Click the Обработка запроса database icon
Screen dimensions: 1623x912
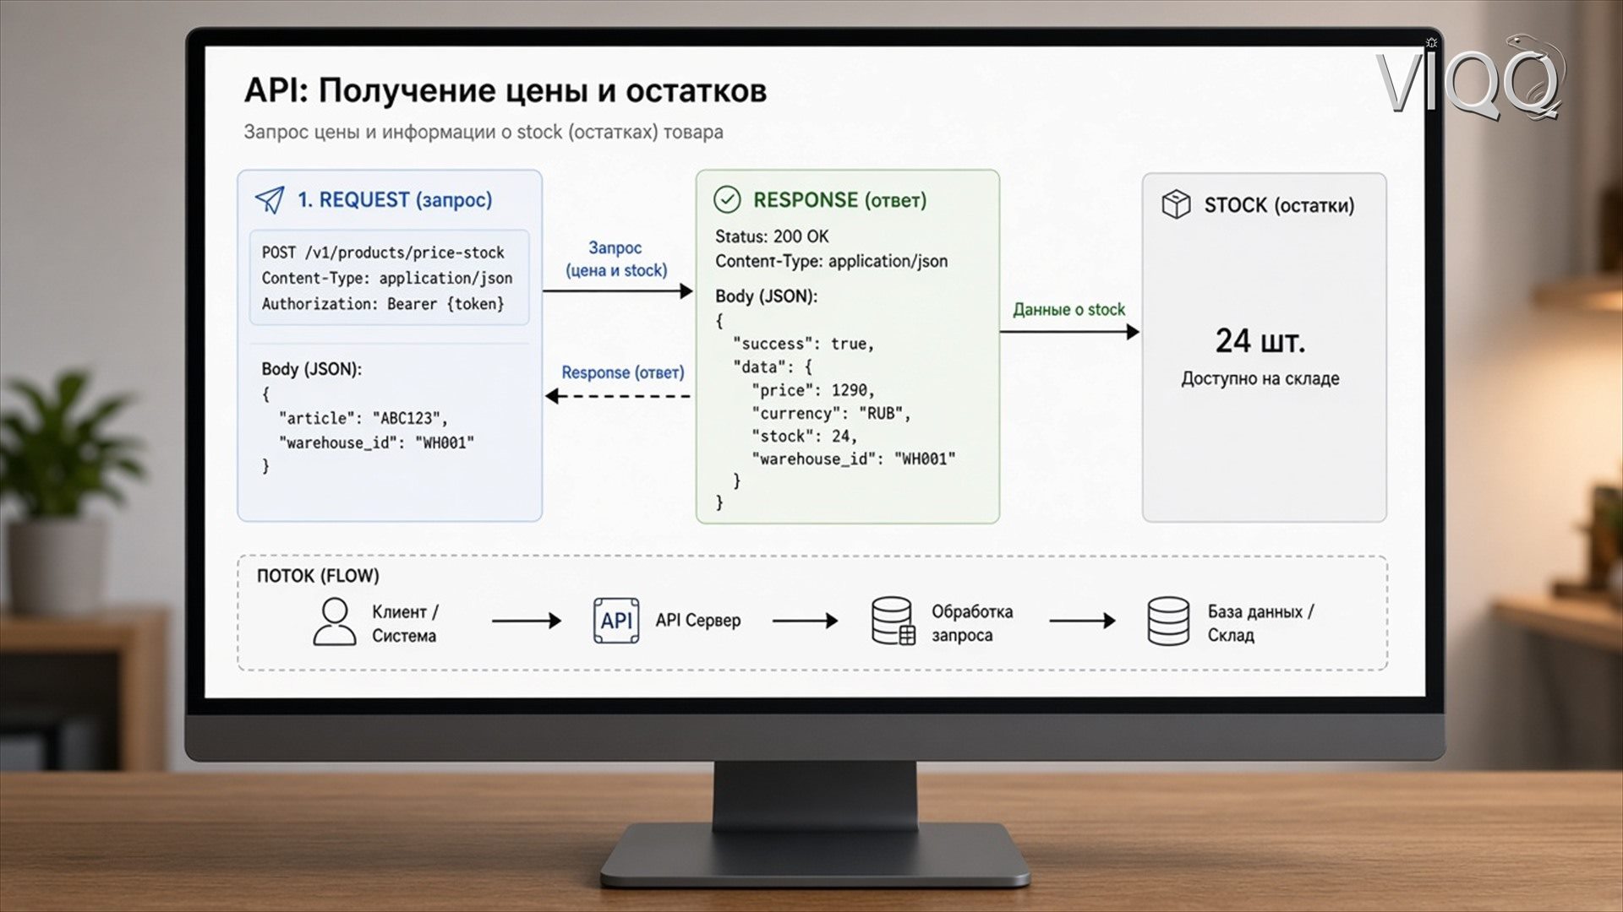(893, 622)
